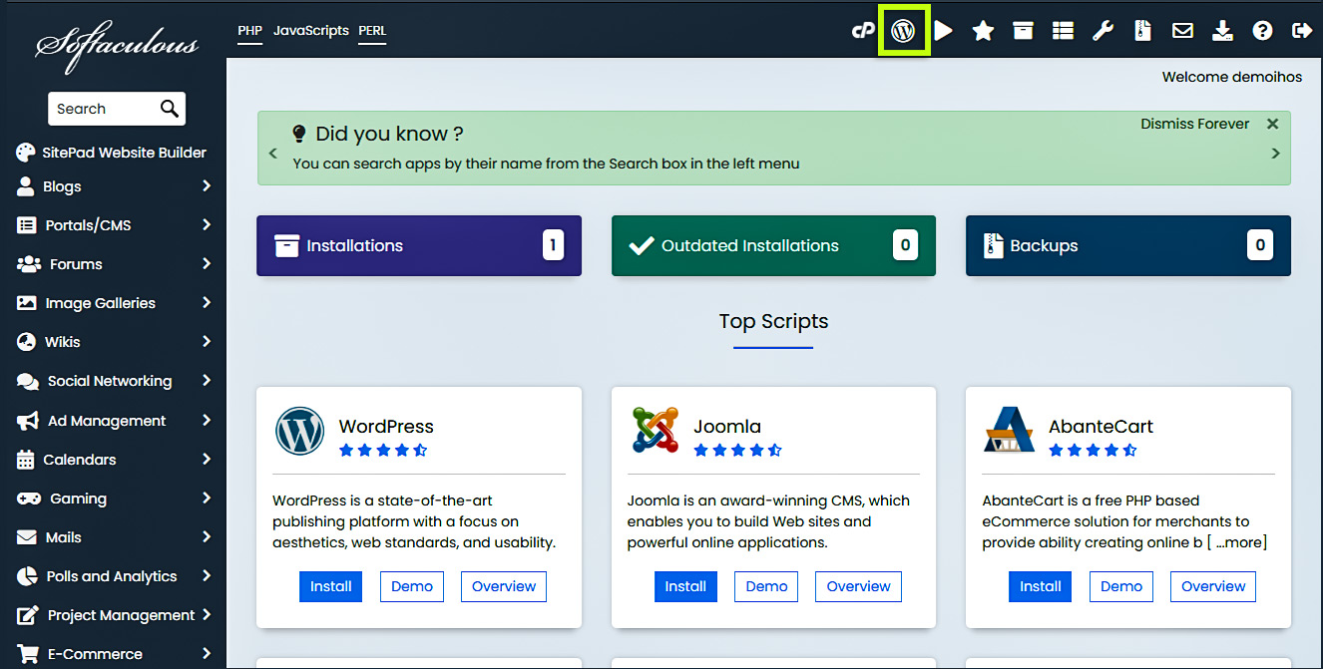Open the Backups summary card

pyautogui.click(x=1128, y=245)
